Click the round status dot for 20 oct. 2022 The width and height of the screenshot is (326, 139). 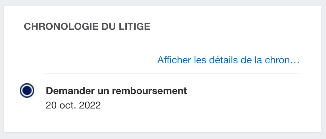[27, 90]
